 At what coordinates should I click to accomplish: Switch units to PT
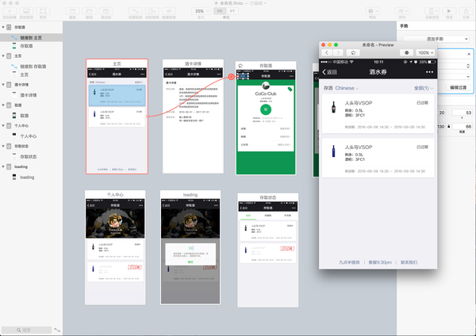[x=232, y=11]
